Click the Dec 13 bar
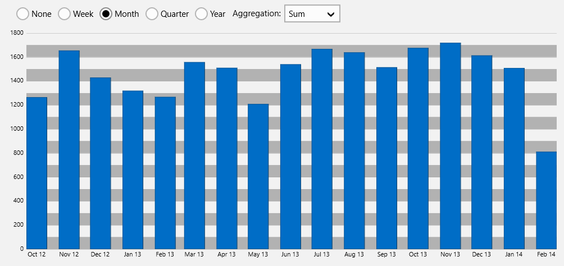The image size is (564, 266). pos(481,152)
